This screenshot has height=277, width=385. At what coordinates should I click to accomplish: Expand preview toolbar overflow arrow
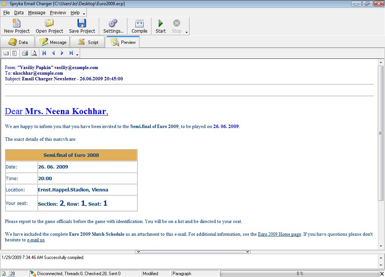tap(77, 55)
